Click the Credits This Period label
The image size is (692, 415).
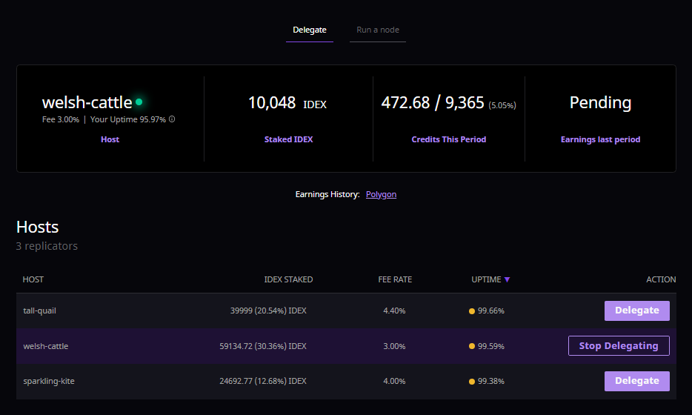pyautogui.click(x=449, y=139)
